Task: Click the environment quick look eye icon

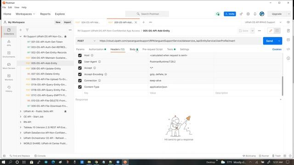Action: tap(288, 22)
